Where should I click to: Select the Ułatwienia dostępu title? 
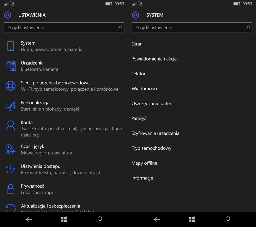pyautogui.click(x=40, y=166)
